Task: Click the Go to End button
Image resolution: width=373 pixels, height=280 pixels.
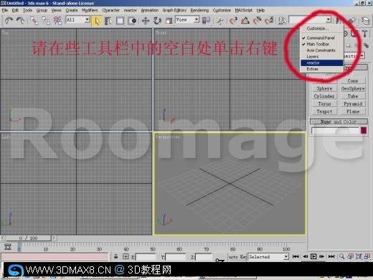Action: (331, 256)
